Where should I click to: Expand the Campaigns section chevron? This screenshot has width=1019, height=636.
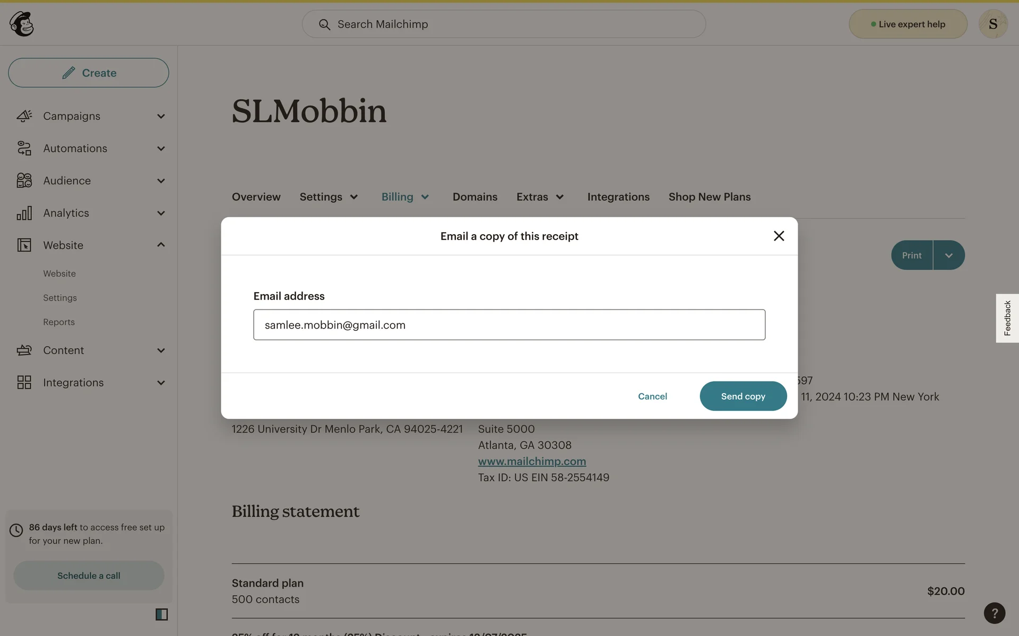click(161, 116)
